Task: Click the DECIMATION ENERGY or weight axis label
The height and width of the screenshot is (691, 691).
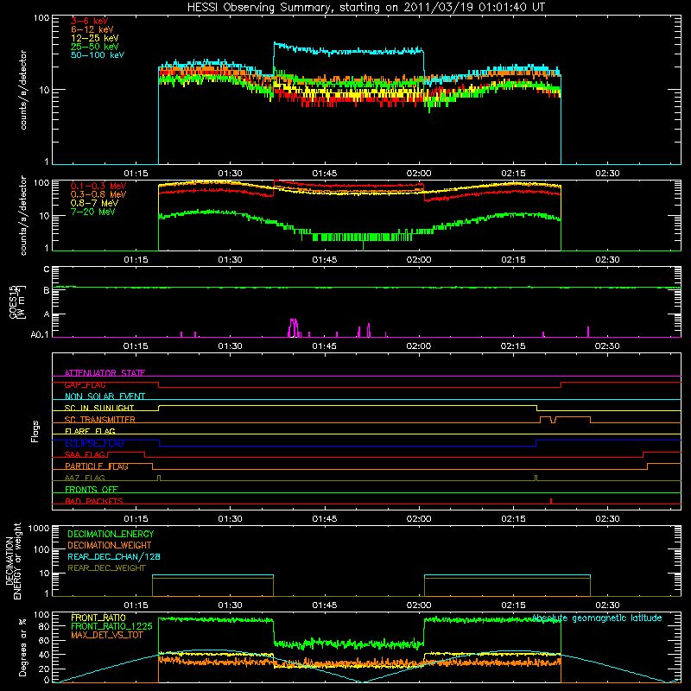Action: click(13, 561)
